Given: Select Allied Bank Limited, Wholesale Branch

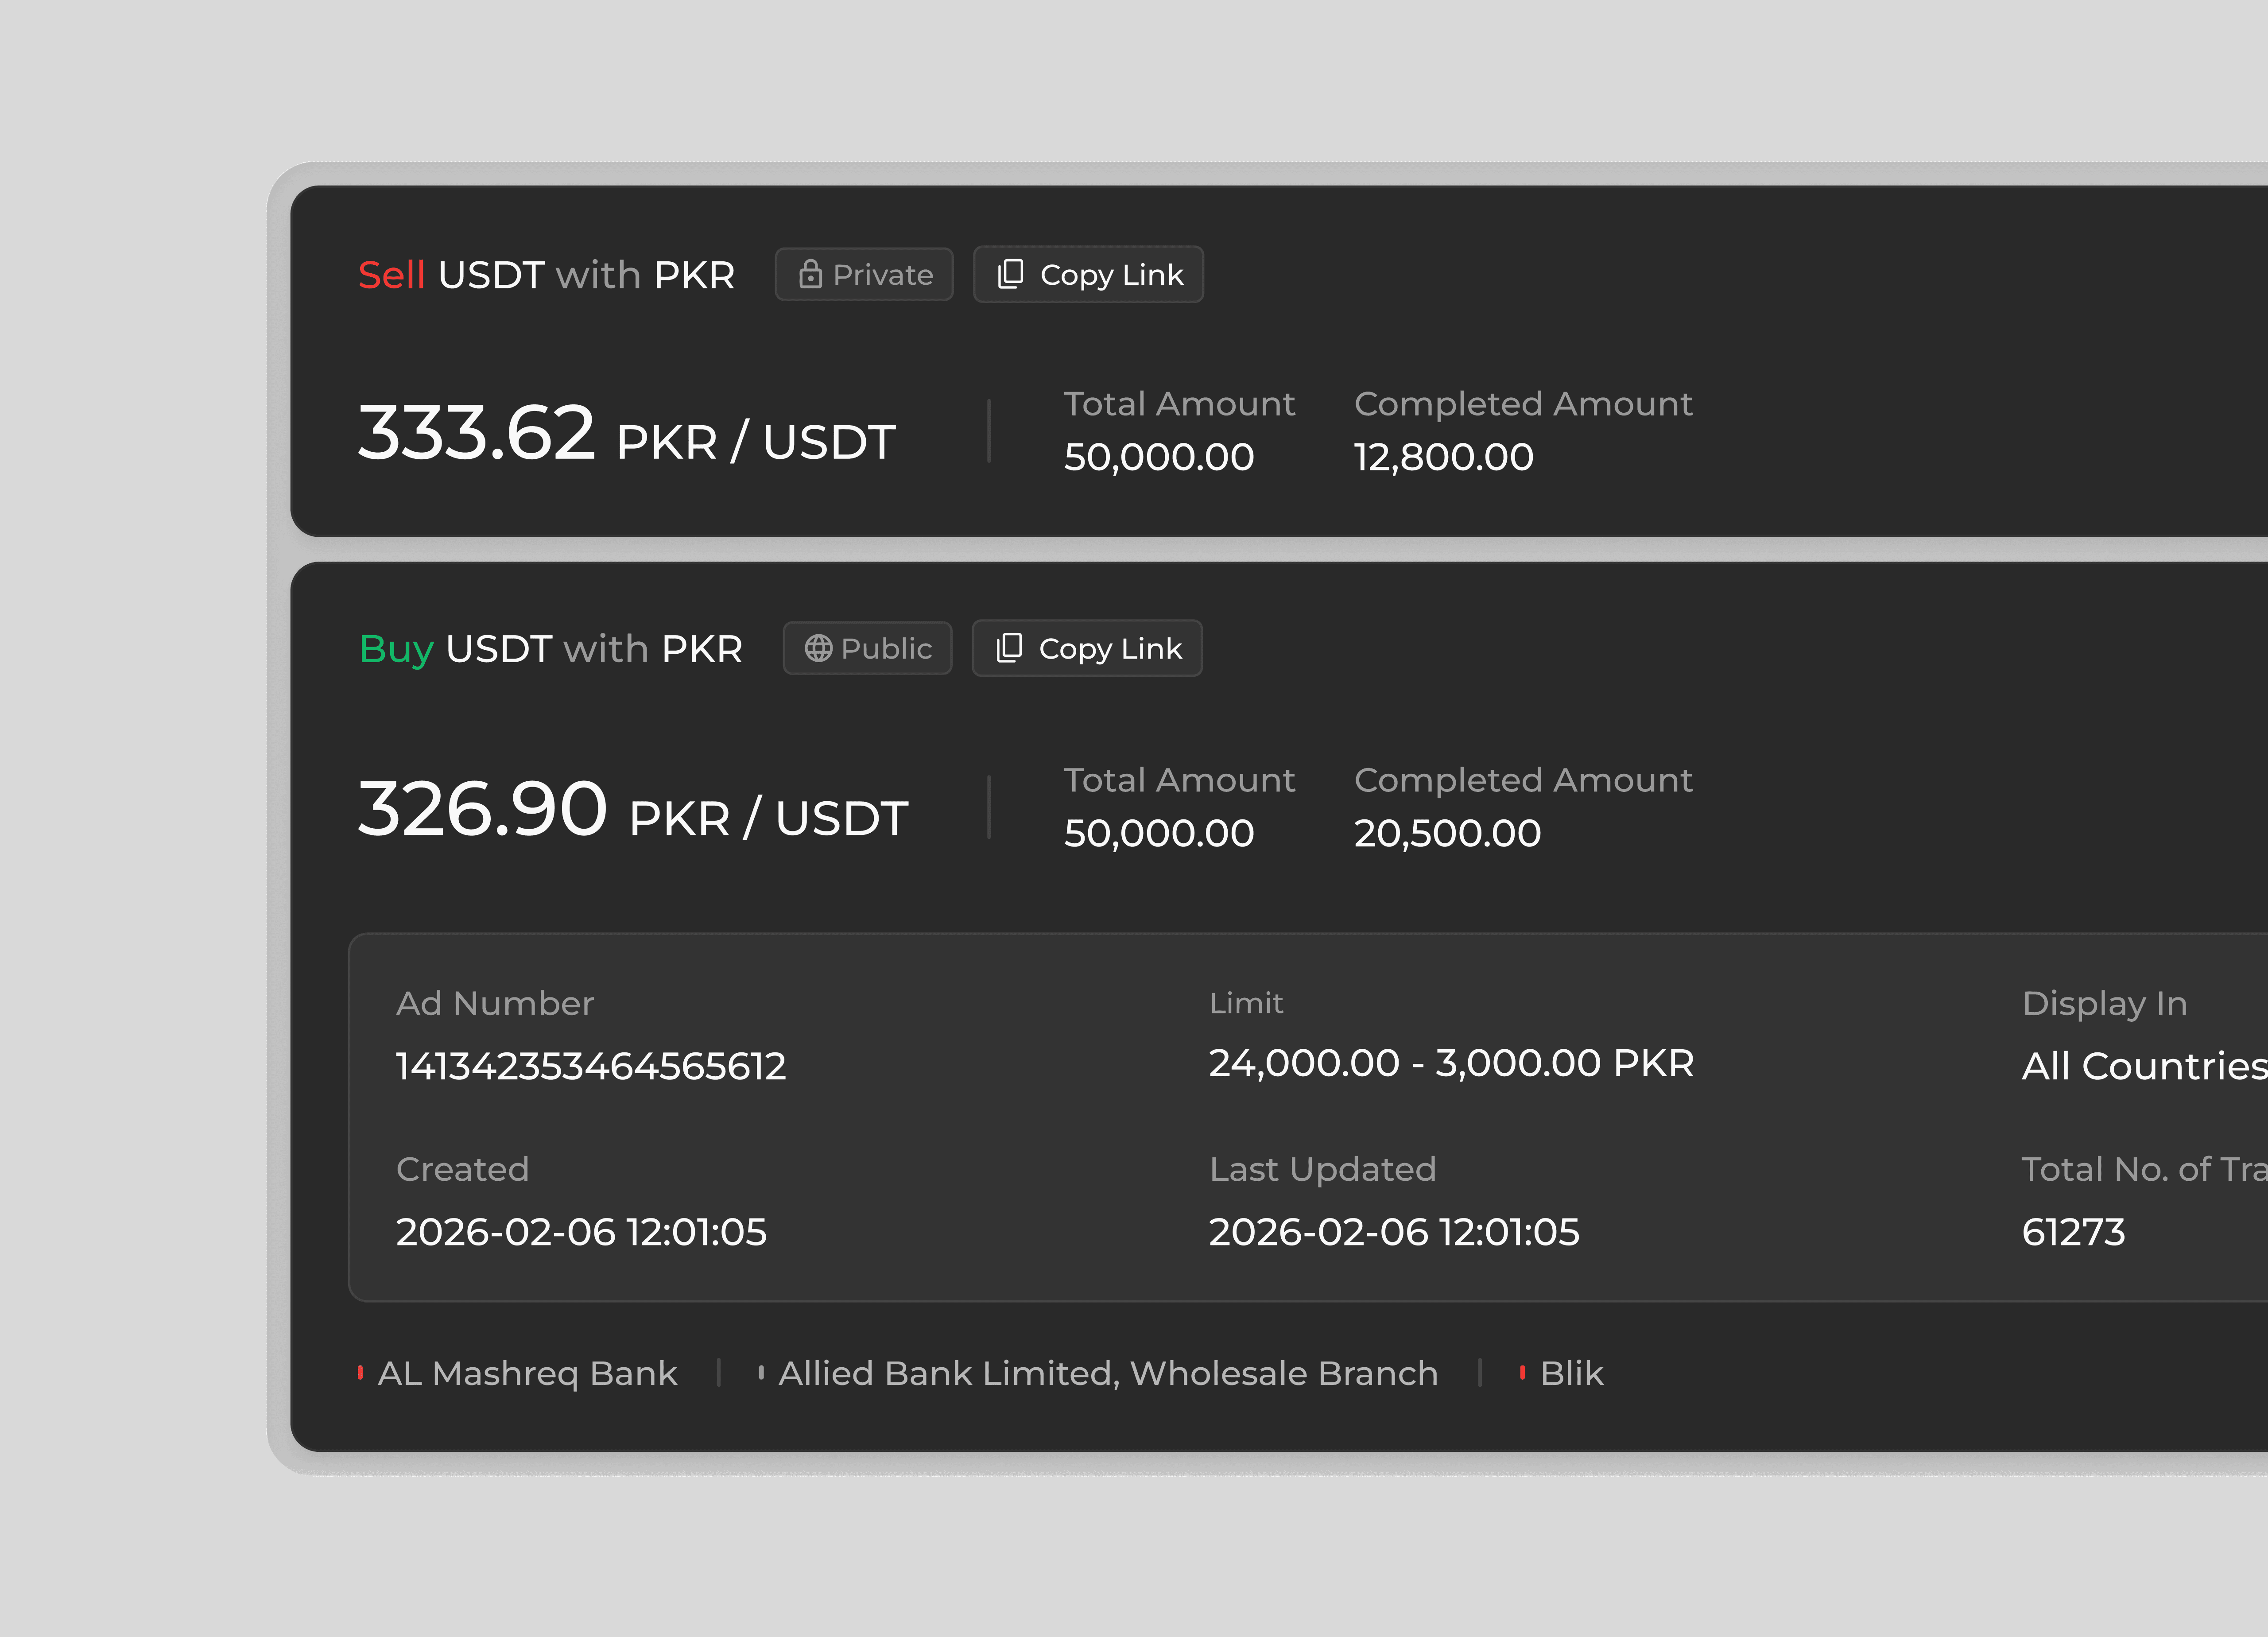Looking at the screenshot, I should pyautogui.click(x=1107, y=1373).
